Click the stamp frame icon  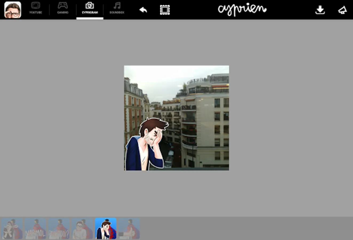tap(165, 10)
